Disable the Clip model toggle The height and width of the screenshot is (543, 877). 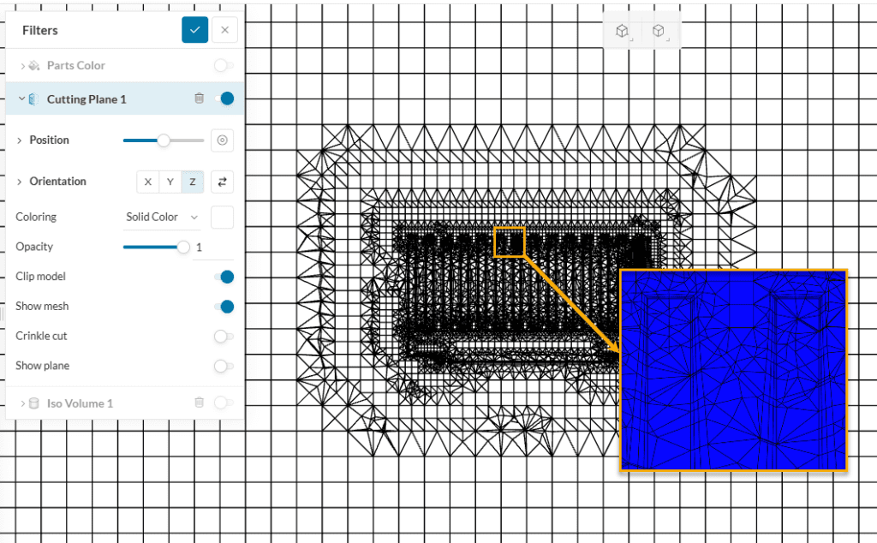[225, 277]
